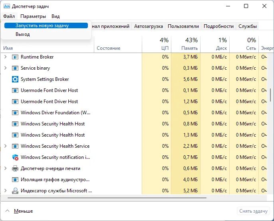This screenshot has width=274, height=221.
Task: Switch to the Пользователи tab
Action: point(183,26)
